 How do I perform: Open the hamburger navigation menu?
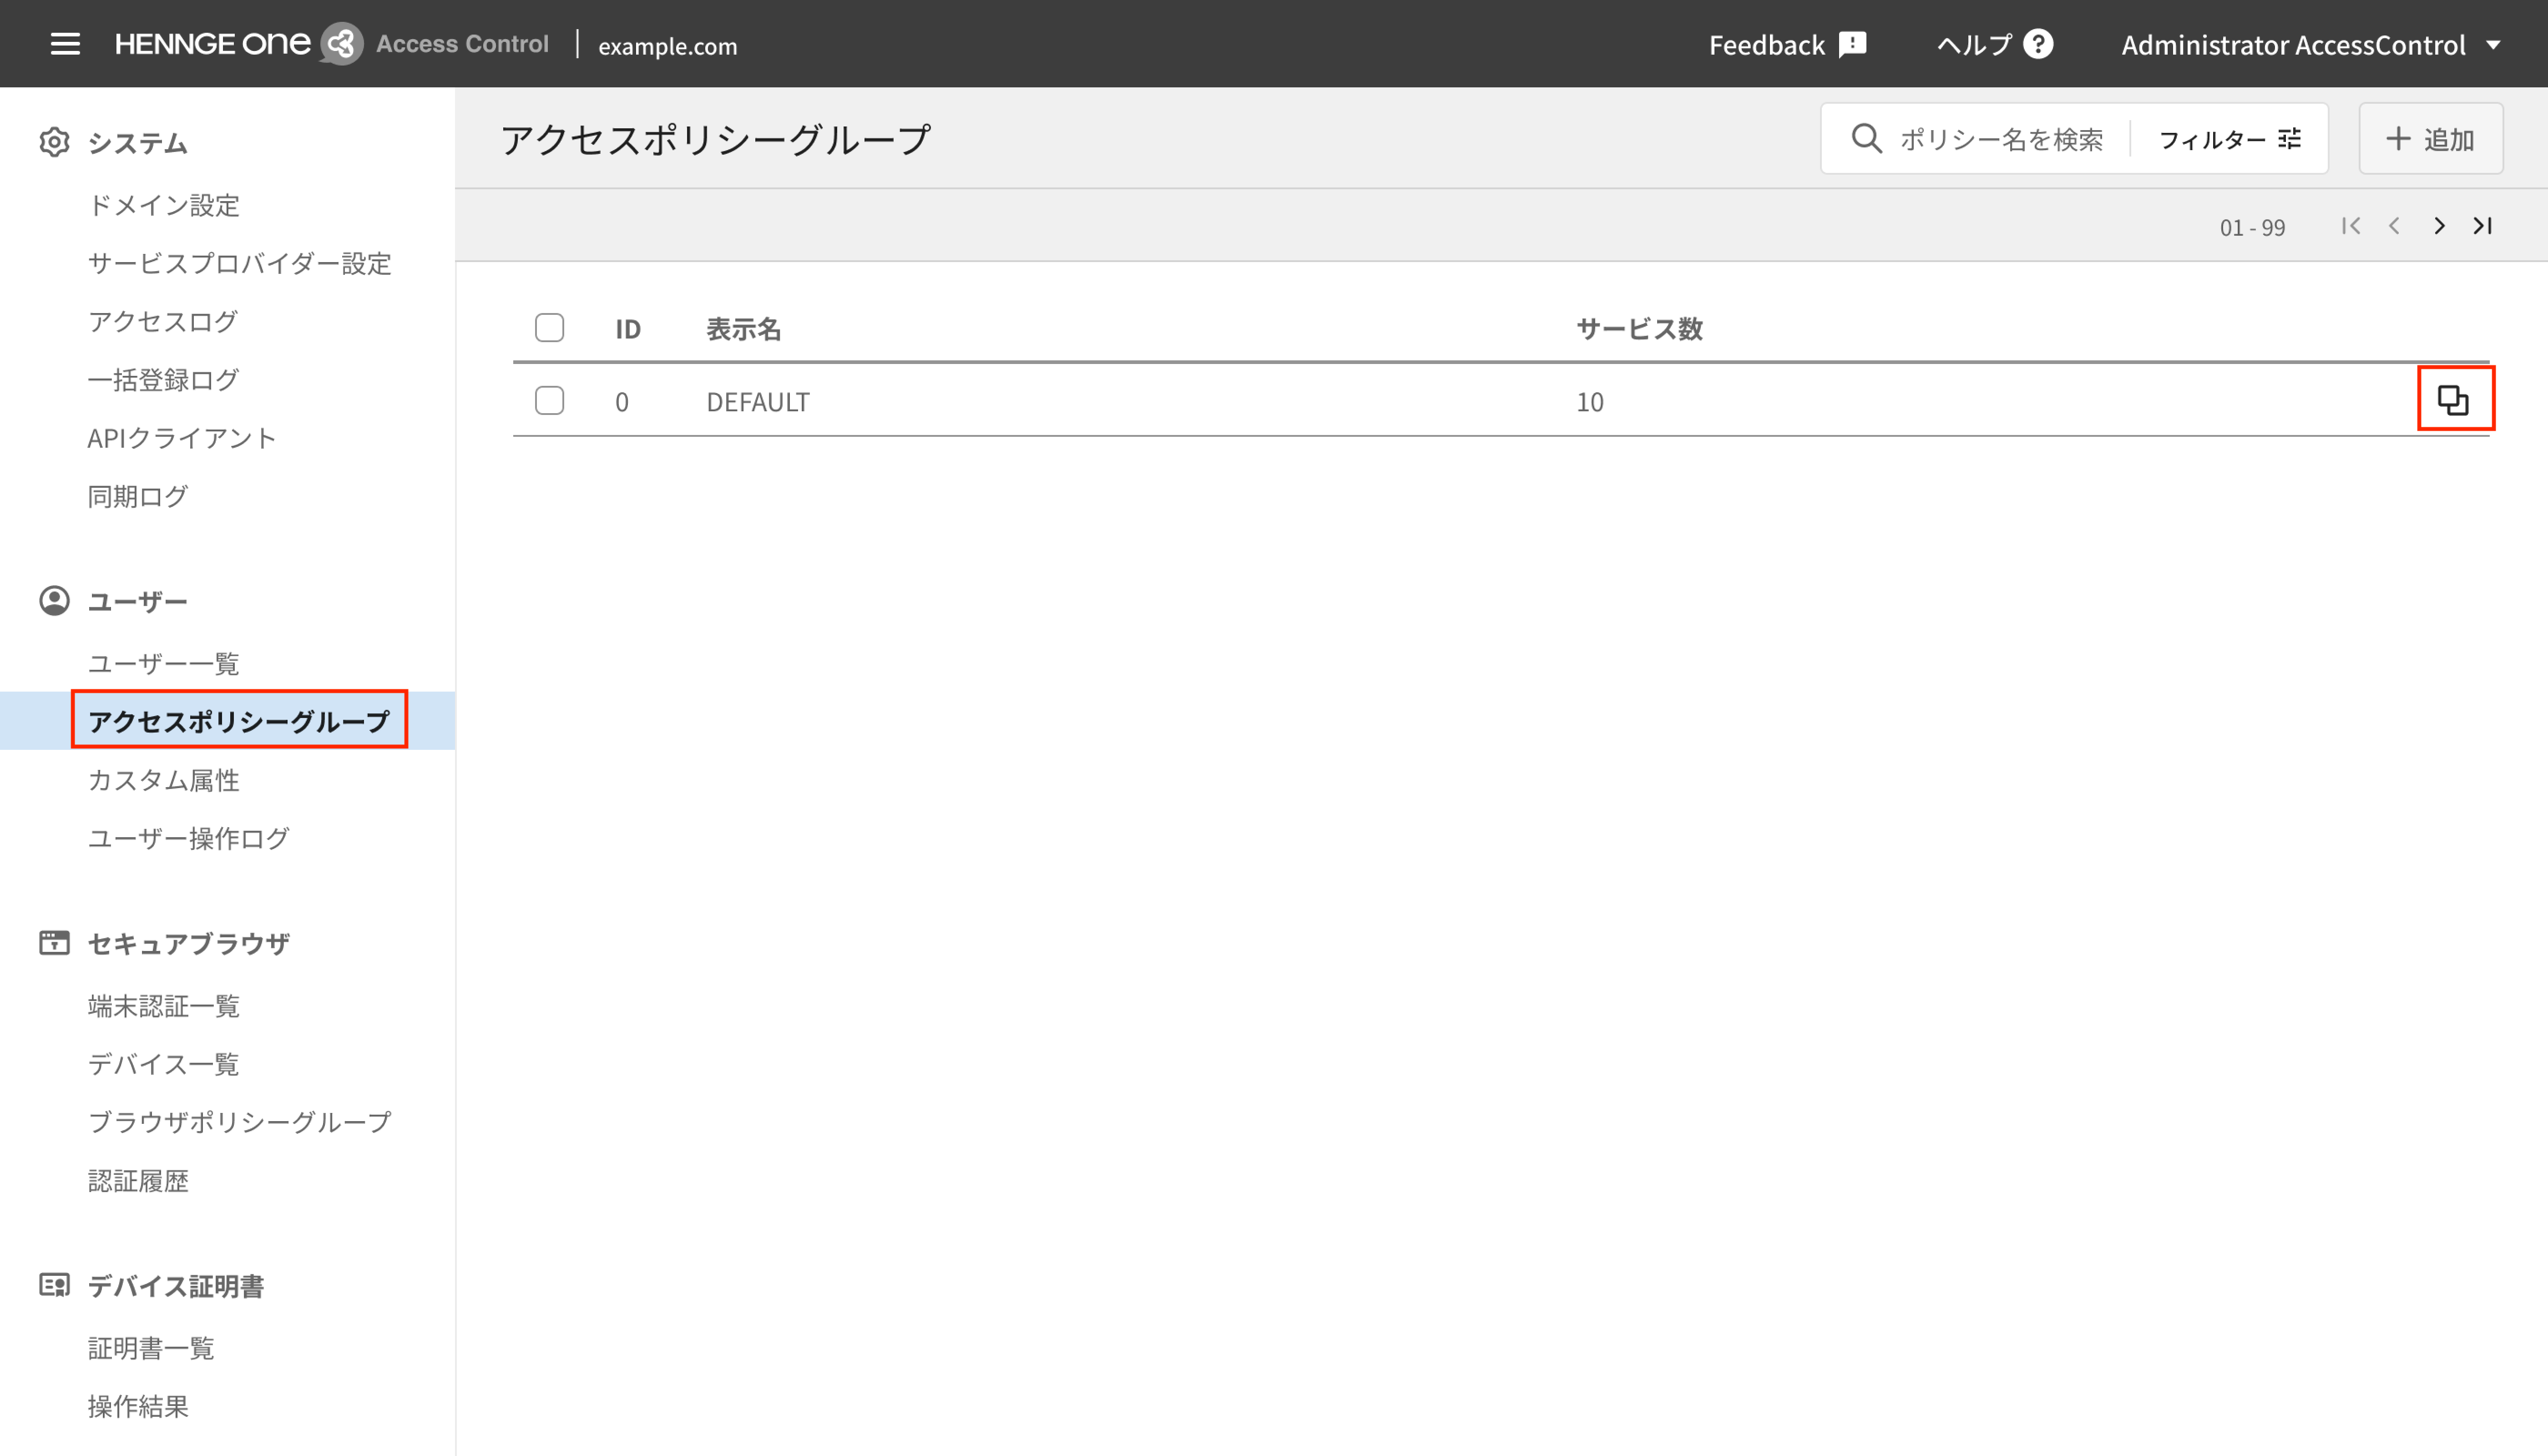(65, 44)
